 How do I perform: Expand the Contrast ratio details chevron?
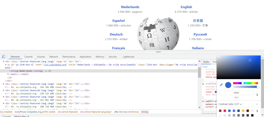tap(257, 104)
